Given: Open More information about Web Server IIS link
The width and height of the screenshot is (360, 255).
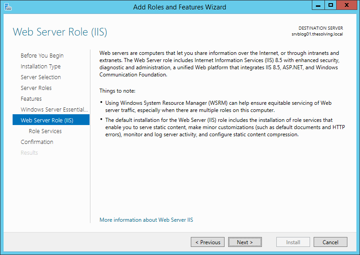Looking at the screenshot, I should (146, 220).
